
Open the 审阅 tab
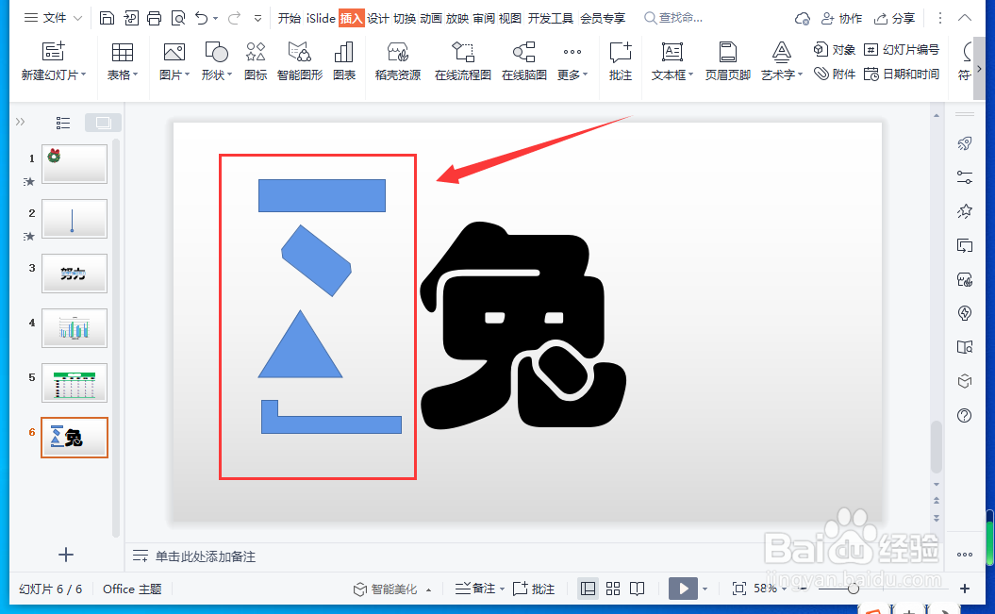click(x=484, y=19)
